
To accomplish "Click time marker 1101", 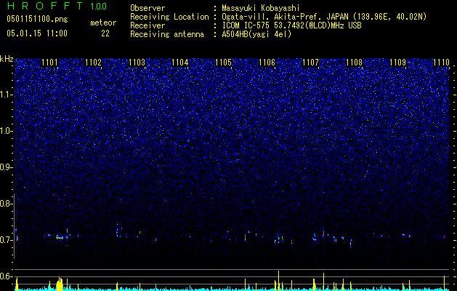I will pos(49,63).
